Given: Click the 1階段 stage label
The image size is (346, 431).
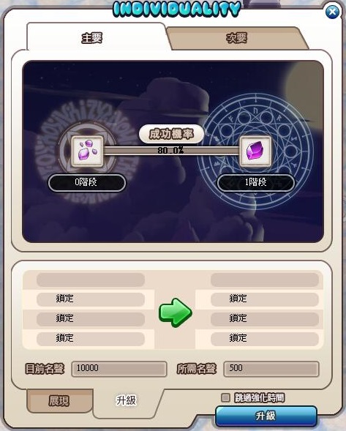Looking at the screenshot, I should (255, 182).
